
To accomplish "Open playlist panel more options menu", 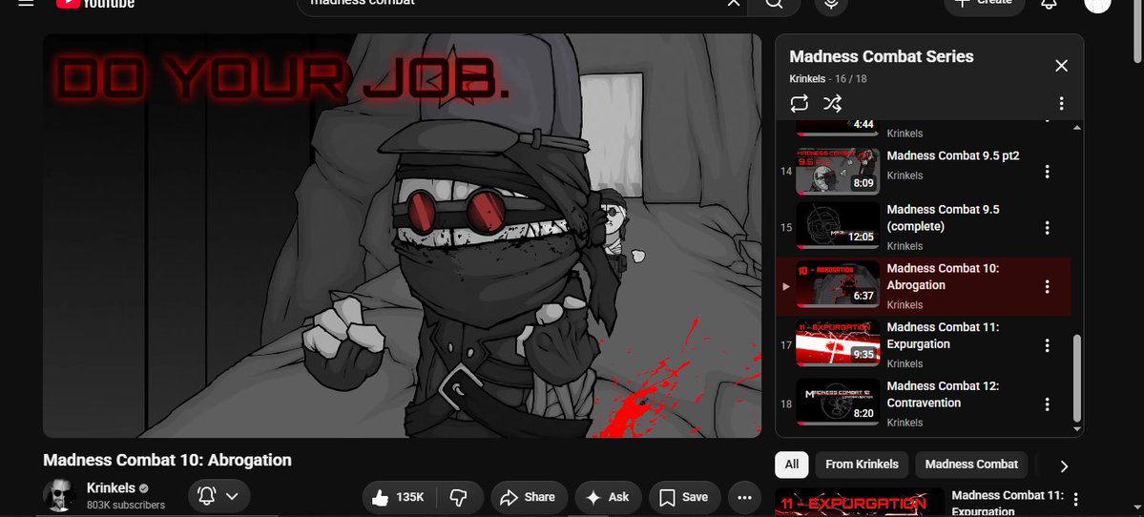I will 1061,104.
